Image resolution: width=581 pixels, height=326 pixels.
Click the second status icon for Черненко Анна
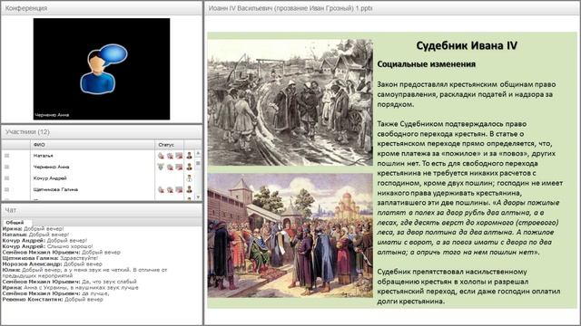tap(170, 167)
